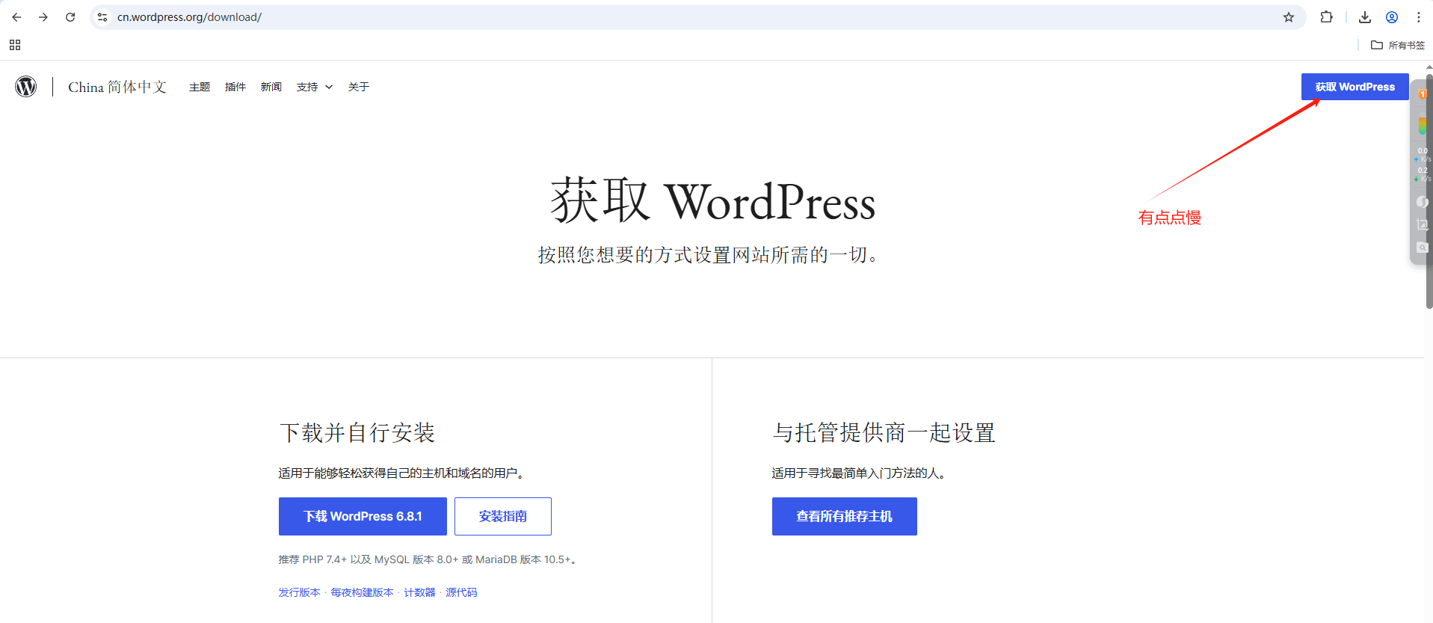Open the 源代码 link

(x=461, y=592)
